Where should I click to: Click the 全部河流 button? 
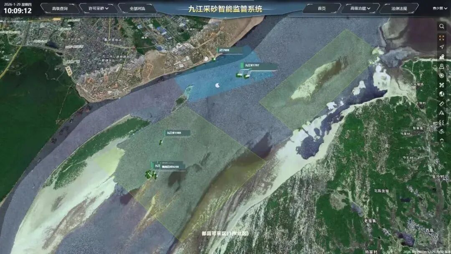[137, 8]
